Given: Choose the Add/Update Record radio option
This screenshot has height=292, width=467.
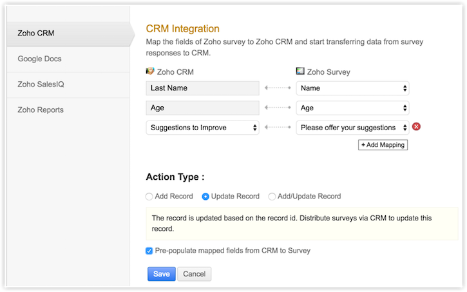Looking at the screenshot, I should 272,197.
